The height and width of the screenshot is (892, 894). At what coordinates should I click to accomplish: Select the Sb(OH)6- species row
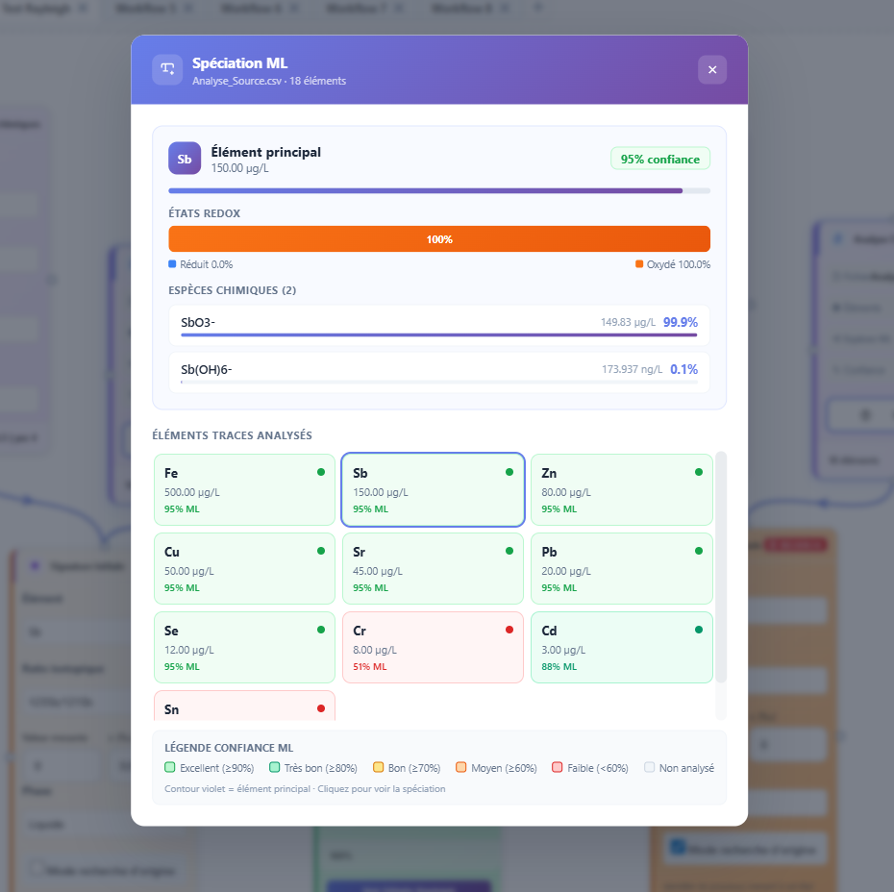tap(439, 371)
